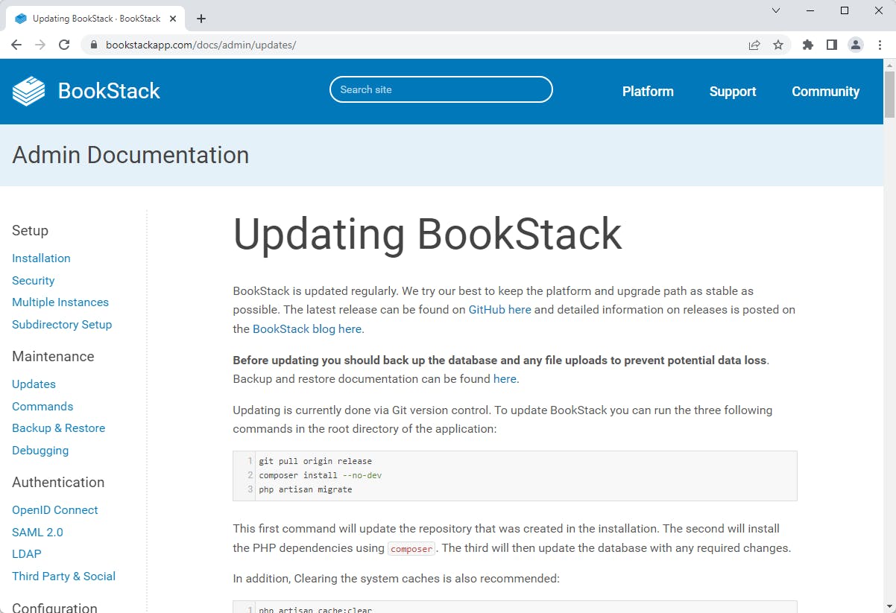
Task: Share this page via the share icon
Action: (x=754, y=45)
